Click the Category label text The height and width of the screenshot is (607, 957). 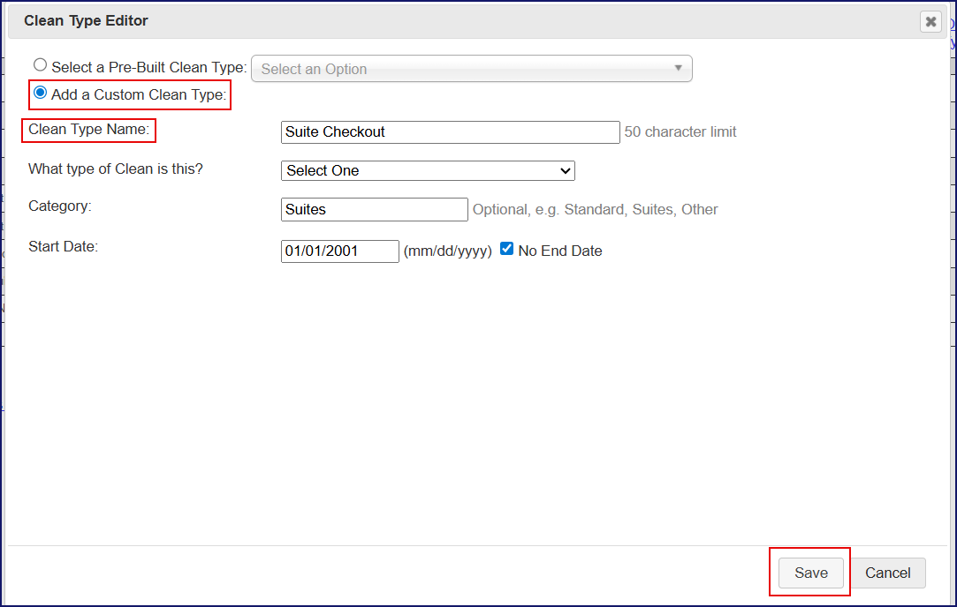[x=59, y=206]
